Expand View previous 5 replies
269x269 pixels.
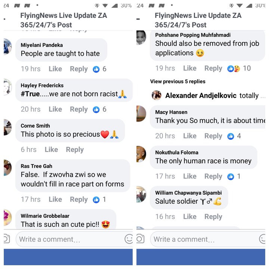178,81
